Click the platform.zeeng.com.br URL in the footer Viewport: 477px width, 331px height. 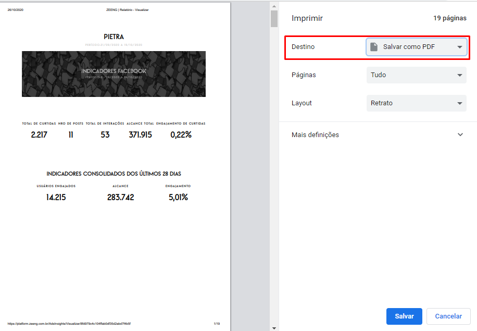coord(69,324)
